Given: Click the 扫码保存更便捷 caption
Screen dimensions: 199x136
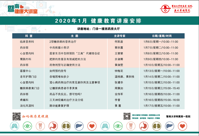Looking at the screenshot, I should point(35,116).
